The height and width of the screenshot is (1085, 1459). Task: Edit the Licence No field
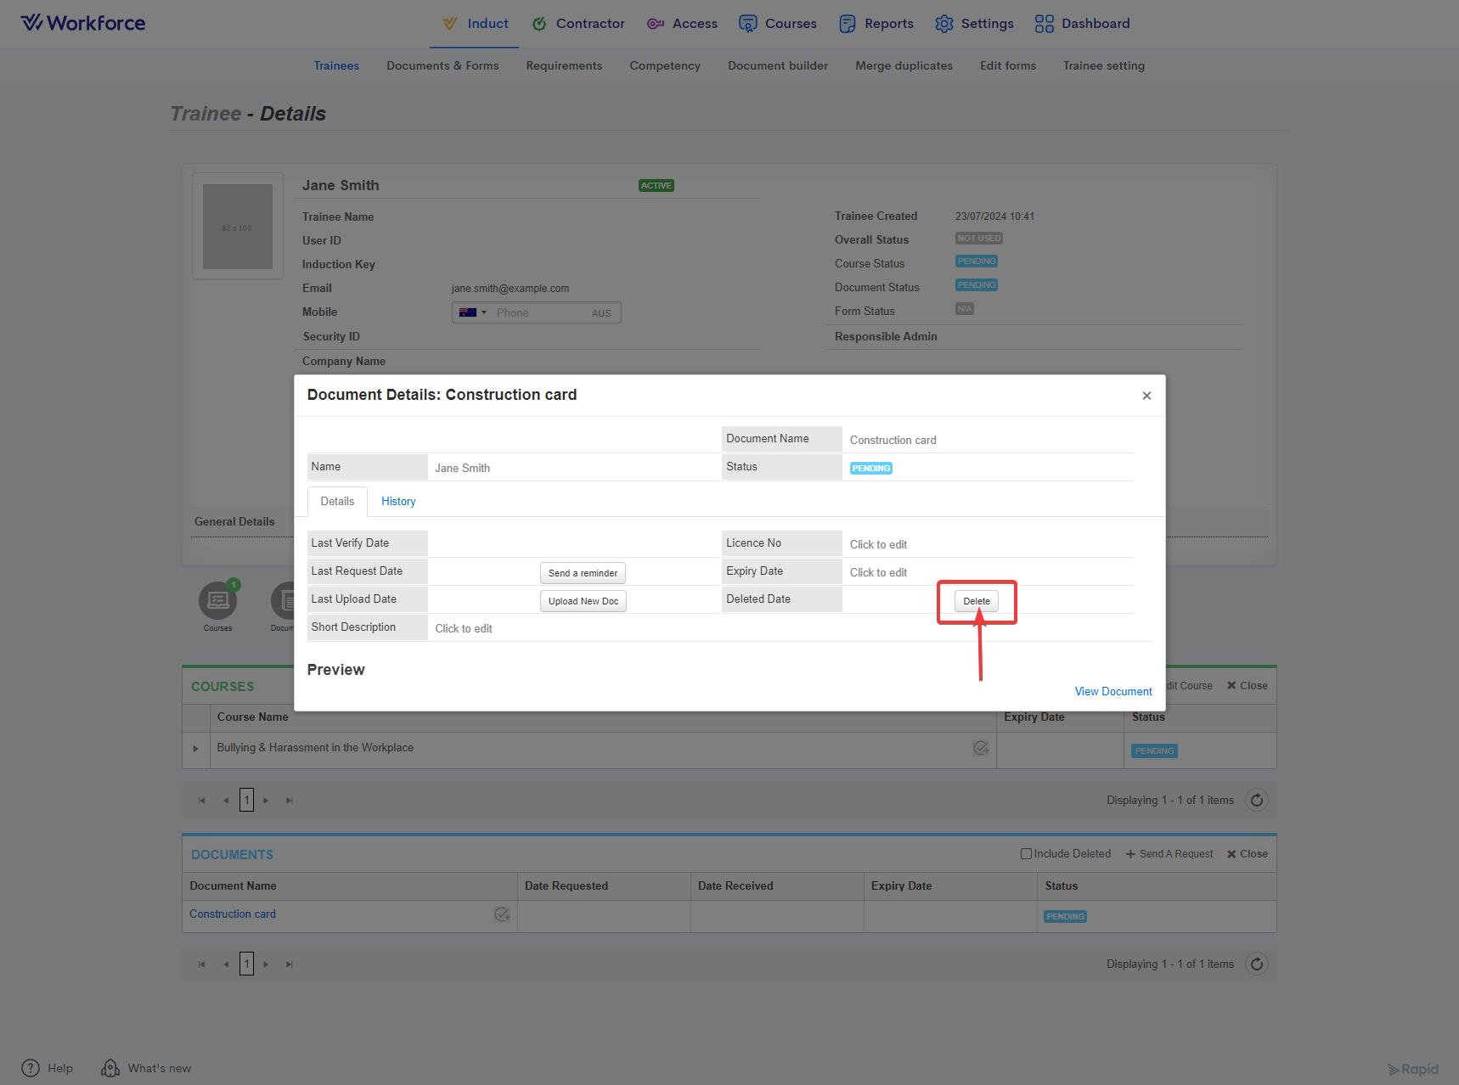pyautogui.click(x=878, y=544)
